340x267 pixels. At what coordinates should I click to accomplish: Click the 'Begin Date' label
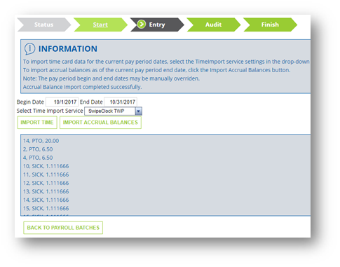[x=30, y=102]
